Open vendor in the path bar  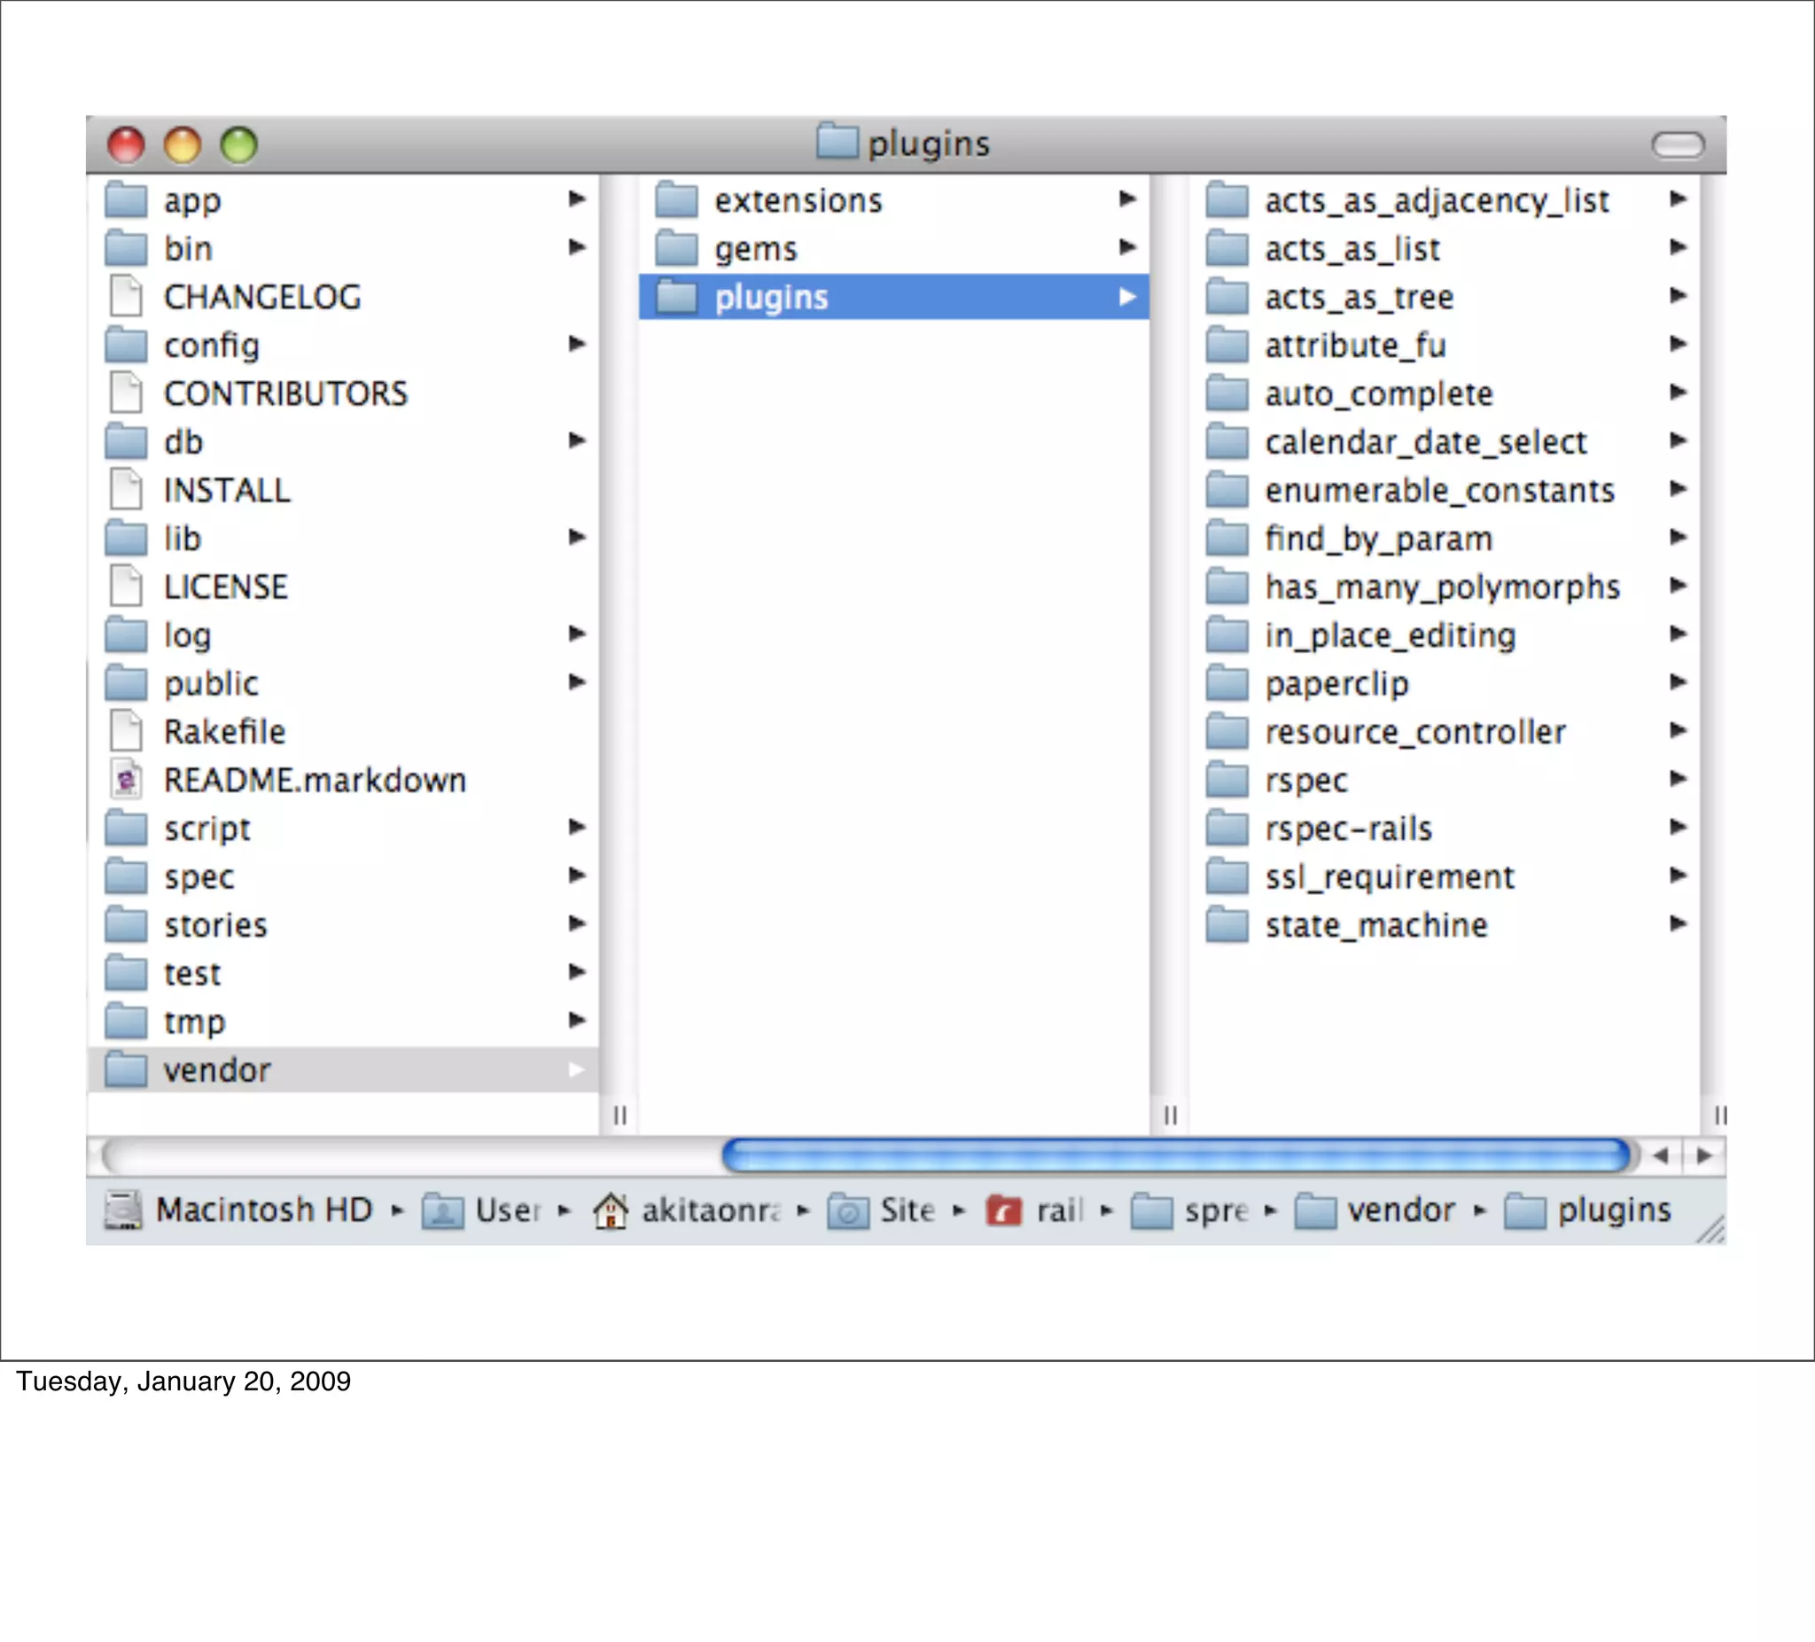coord(1400,1210)
